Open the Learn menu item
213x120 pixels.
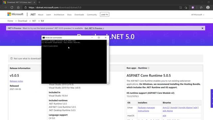point(49,15)
